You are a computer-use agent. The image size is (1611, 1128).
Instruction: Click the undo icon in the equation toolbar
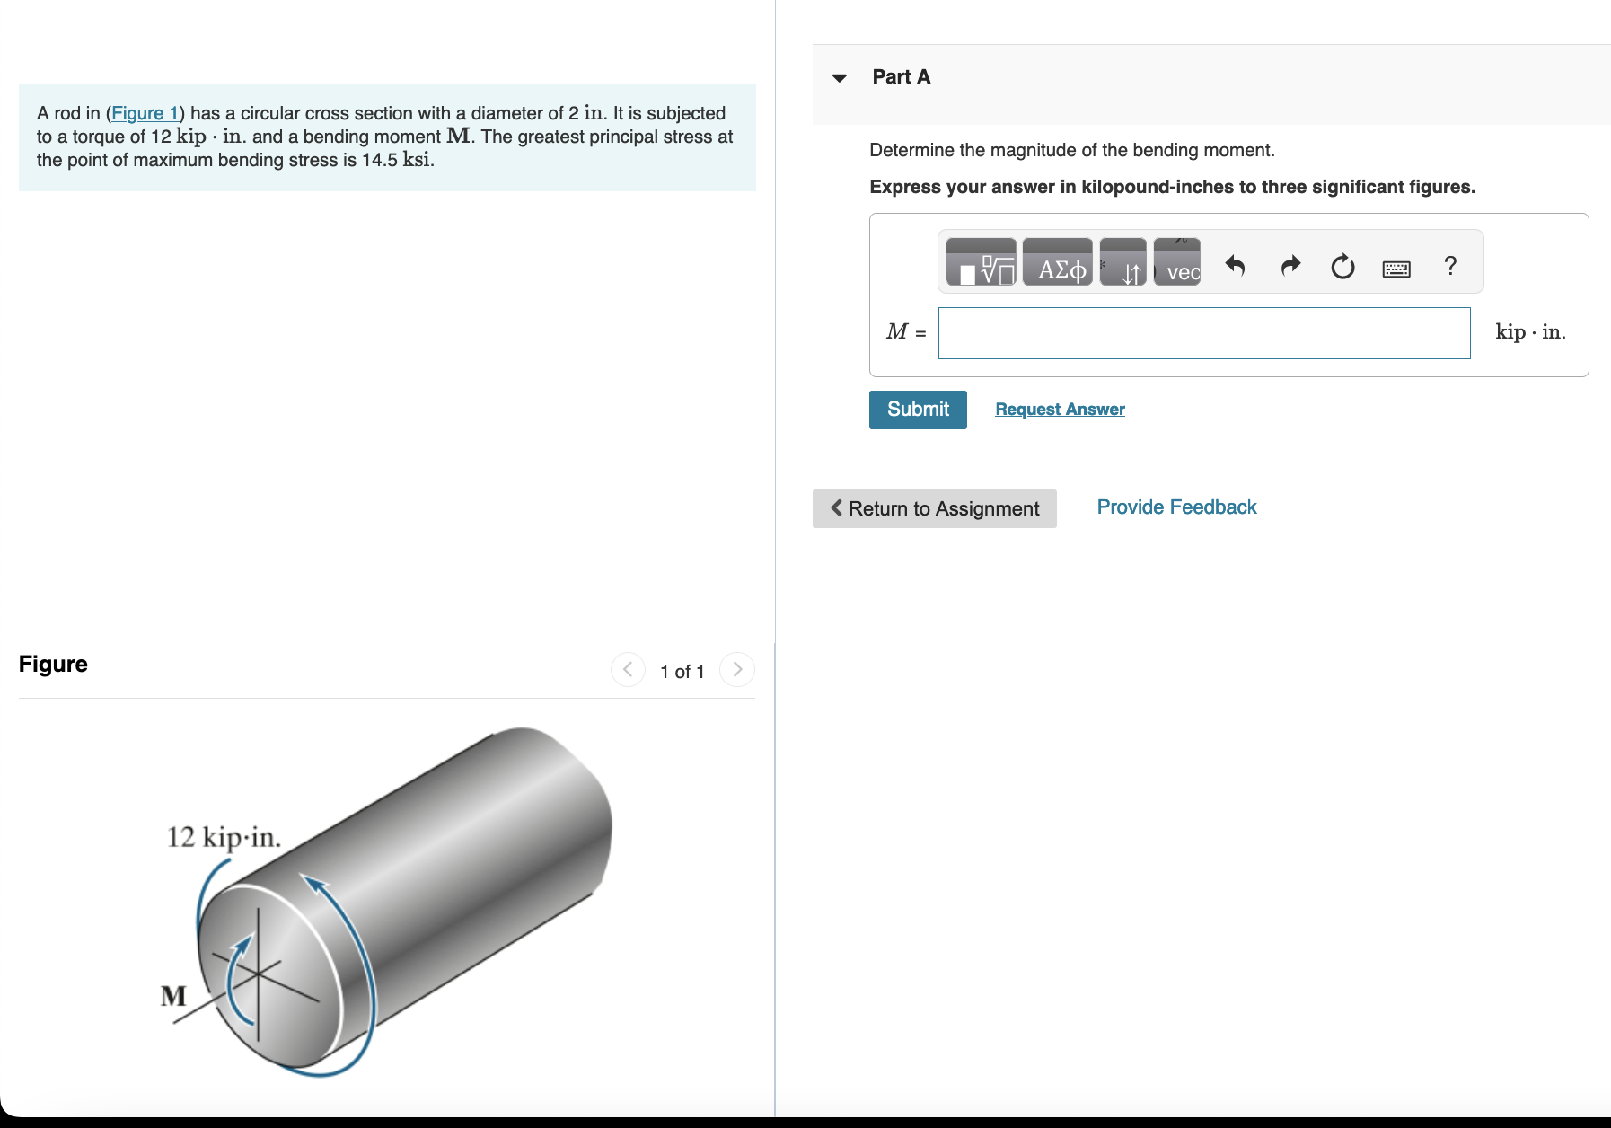pyautogui.click(x=1236, y=266)
